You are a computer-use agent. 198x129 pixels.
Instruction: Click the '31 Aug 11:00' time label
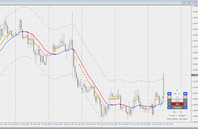click(168, 124)
